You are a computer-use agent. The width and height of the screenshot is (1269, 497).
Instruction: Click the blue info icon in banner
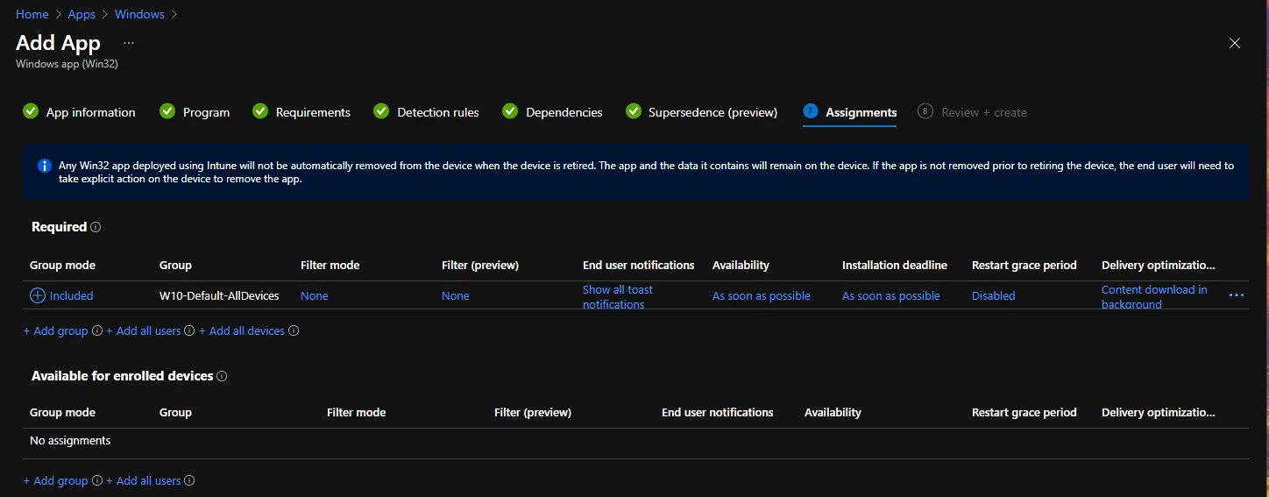click(x=45, y=166)
